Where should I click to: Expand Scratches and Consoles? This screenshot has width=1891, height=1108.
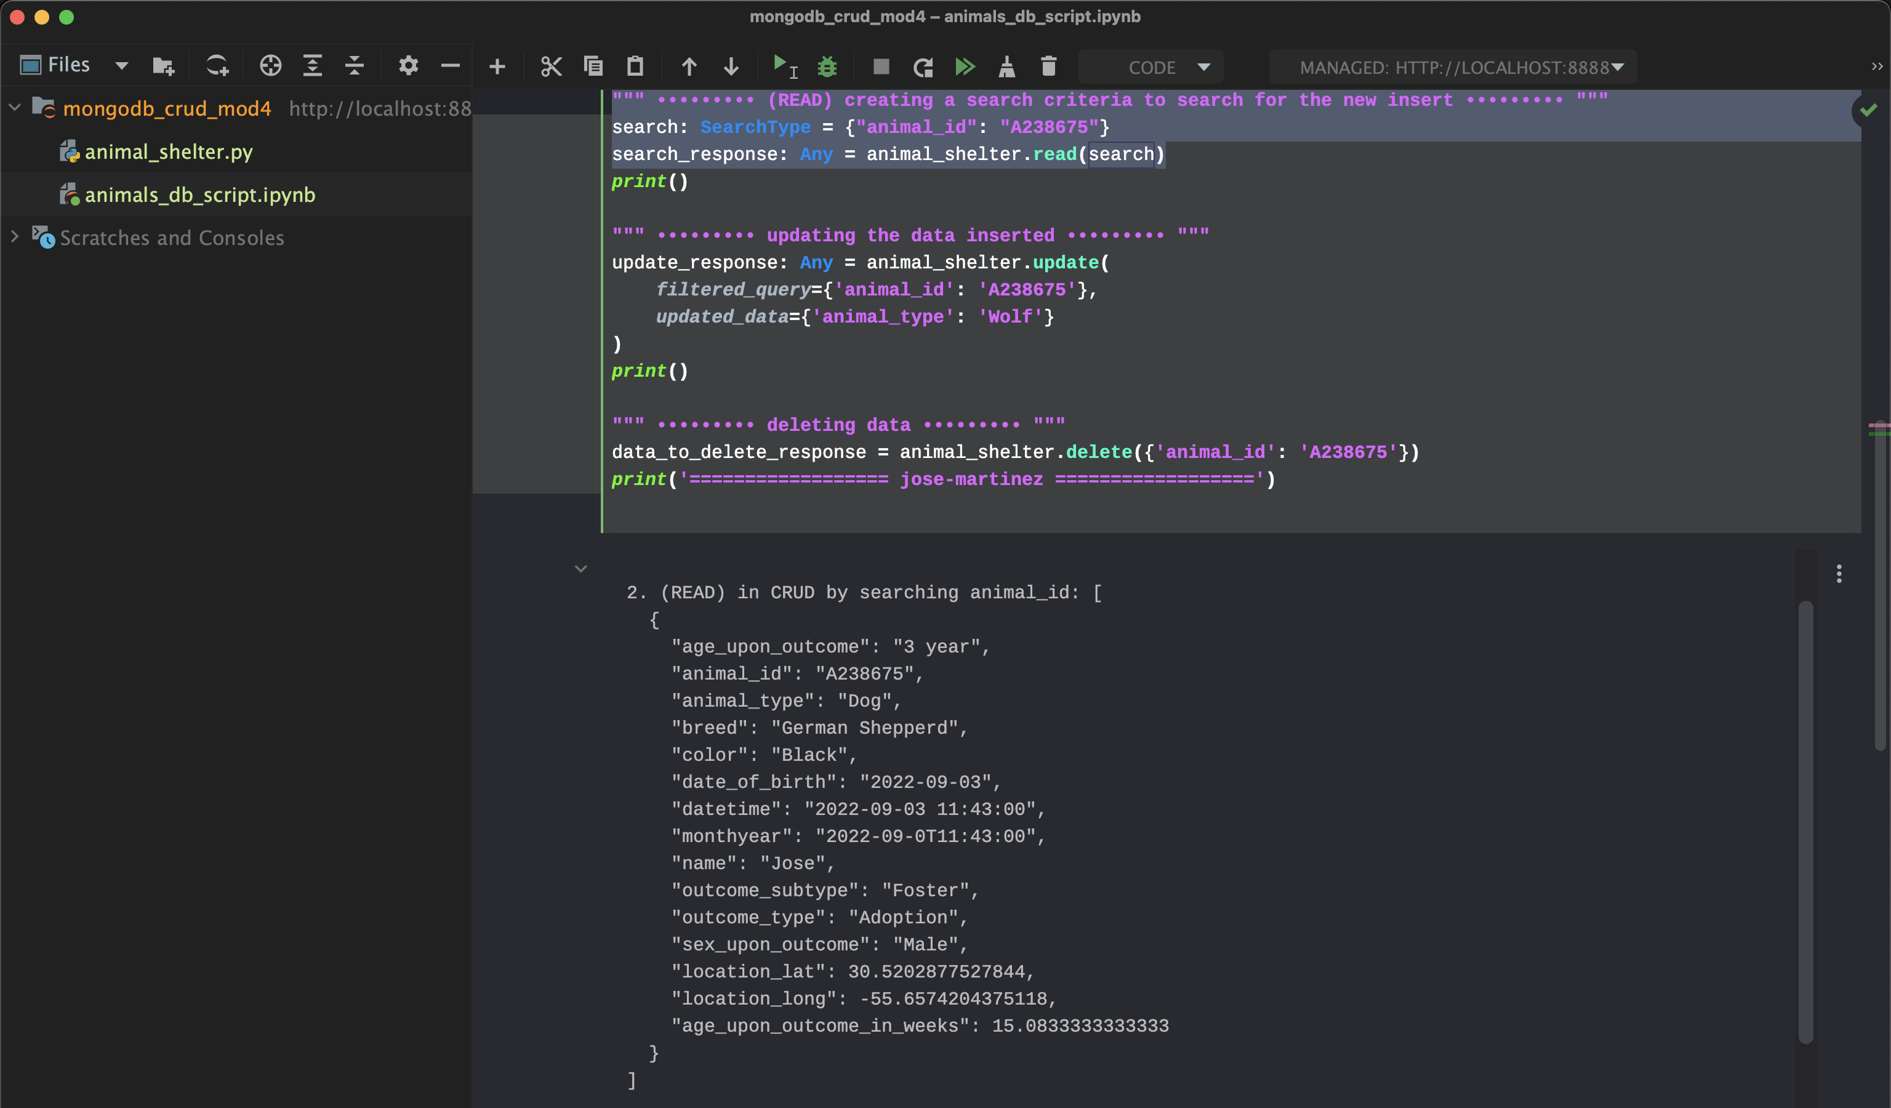coord(14,237)
